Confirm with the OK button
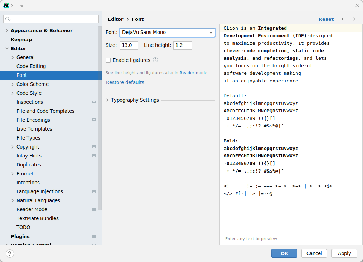This screenshot has height=262, width=363. (284, 253)
